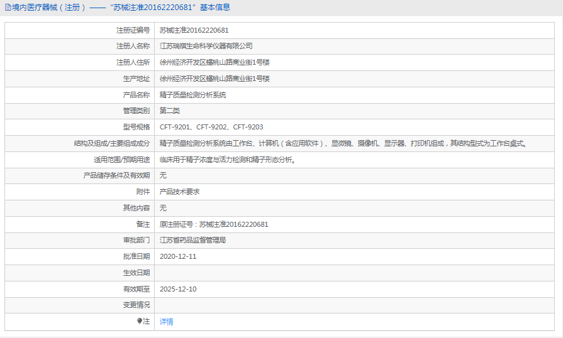Click the 备注 label

[143, 224]
